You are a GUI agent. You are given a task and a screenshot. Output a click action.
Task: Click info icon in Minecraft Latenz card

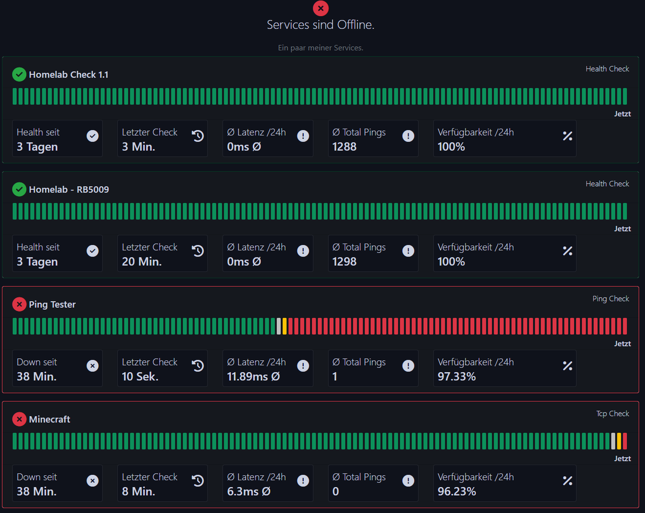303,481
